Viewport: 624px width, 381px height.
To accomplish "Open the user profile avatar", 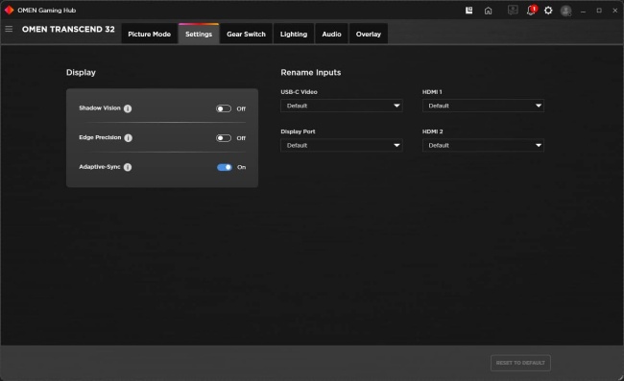I will click(x=565, y=11).
